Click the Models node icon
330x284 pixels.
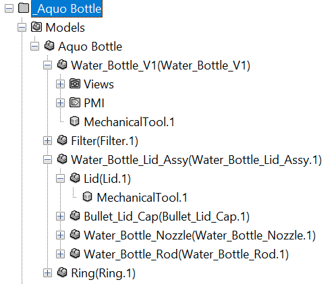tap(36, 27)
